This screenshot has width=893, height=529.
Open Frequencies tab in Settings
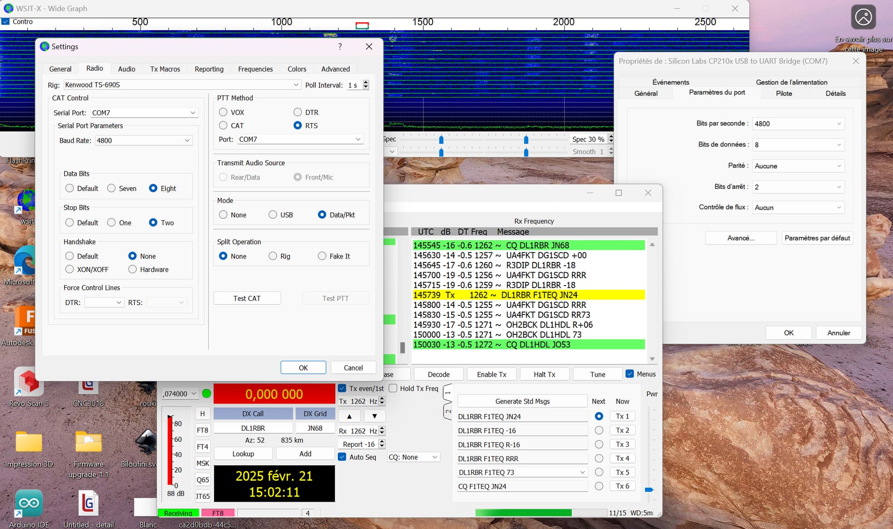coord(255,69)
